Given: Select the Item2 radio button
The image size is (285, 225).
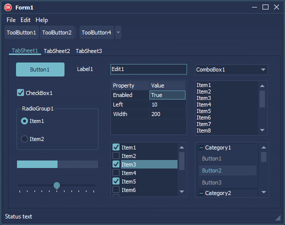Looking at the screenshot, I should click(x=24, y=139).
